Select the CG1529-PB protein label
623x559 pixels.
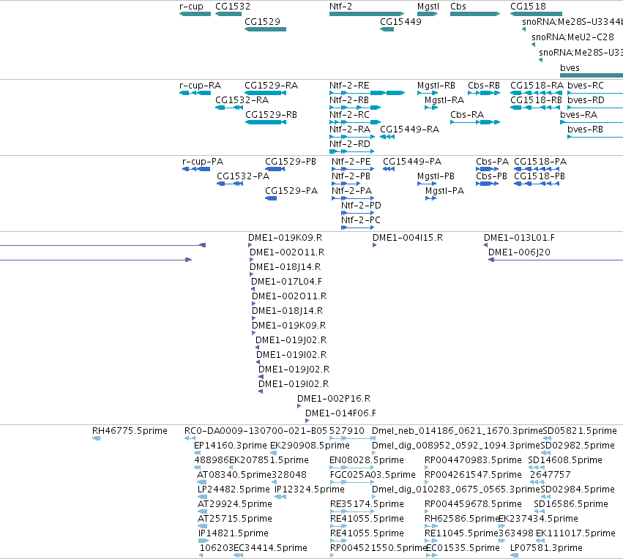pyautogui.click(x=291, y=162)
